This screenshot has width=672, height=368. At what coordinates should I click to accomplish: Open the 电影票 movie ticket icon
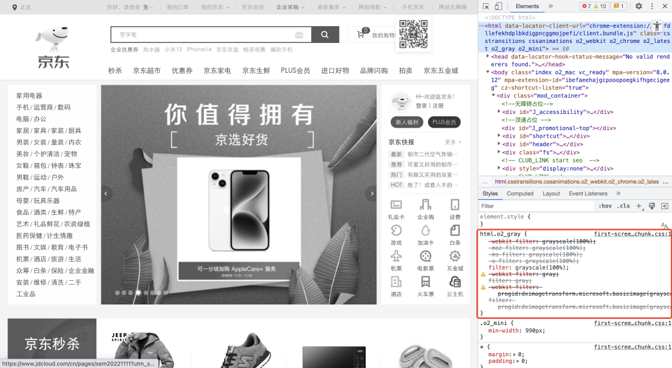tap(426, 256)
